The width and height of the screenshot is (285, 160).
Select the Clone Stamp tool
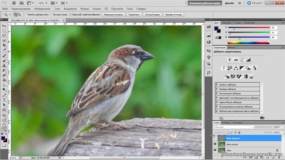click(4, 65)
